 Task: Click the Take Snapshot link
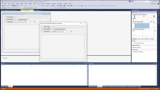[138, 47]
